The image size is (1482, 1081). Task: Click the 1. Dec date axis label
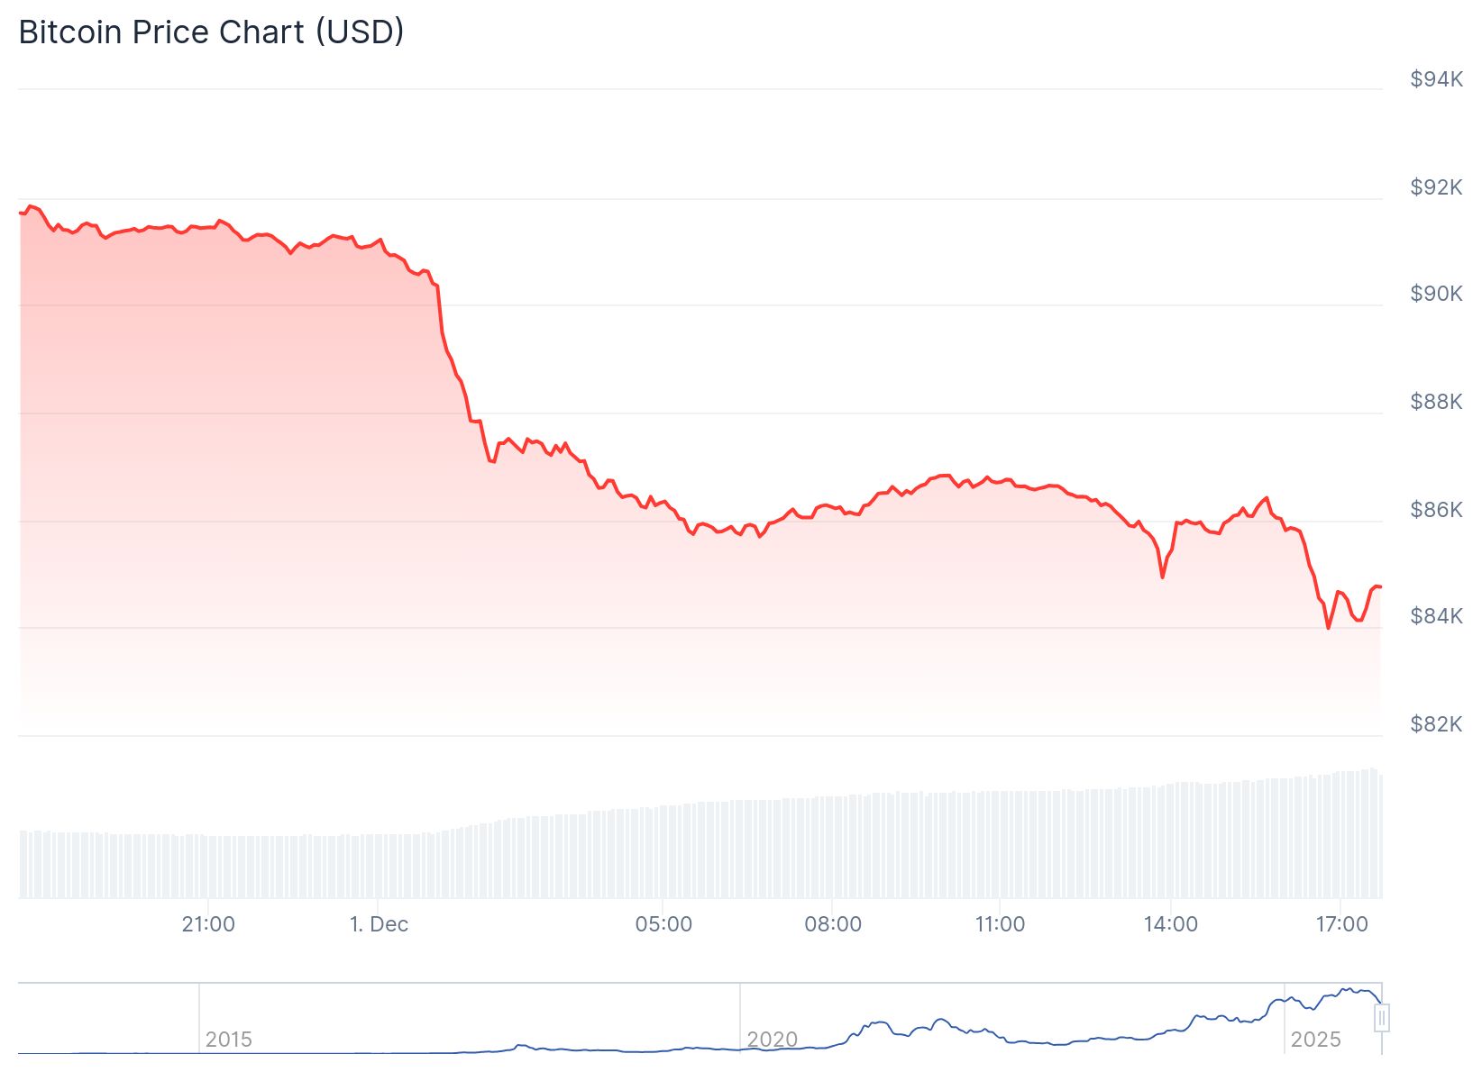click(379, 924)
